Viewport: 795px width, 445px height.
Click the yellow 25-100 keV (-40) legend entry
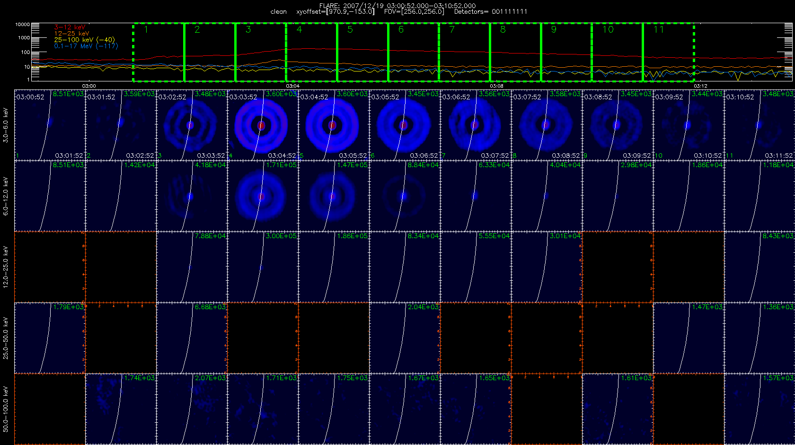point(84,40)
